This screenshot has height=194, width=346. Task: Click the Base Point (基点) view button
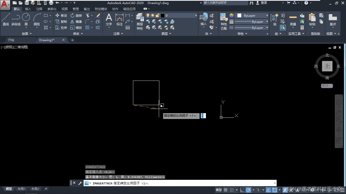pos(333,19)
